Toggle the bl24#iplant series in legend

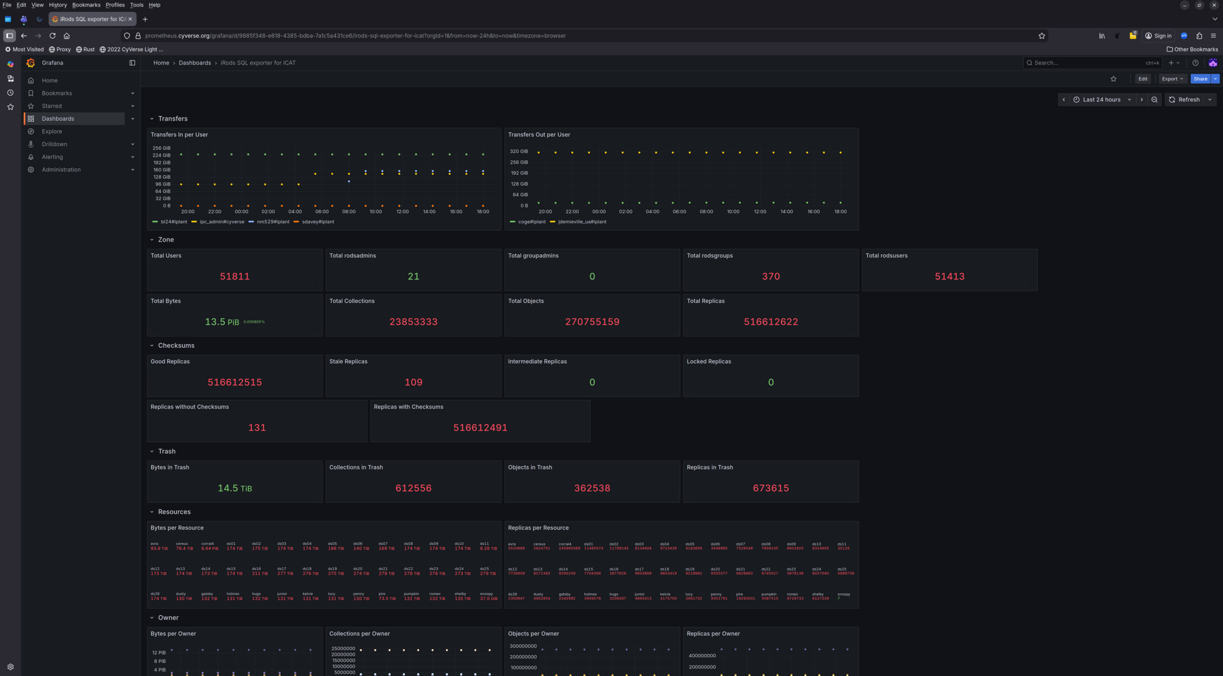pyautogui.click(x=173, y=221)
